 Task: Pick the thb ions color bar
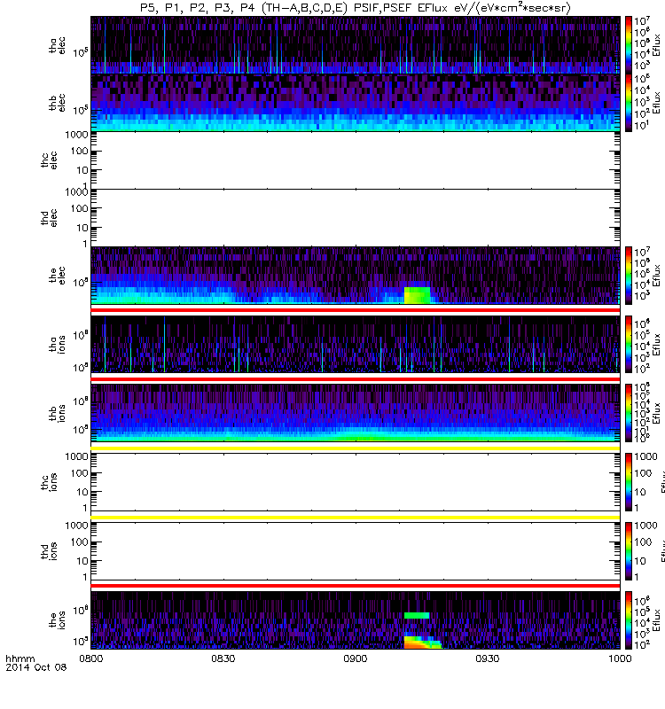point(629,413)
